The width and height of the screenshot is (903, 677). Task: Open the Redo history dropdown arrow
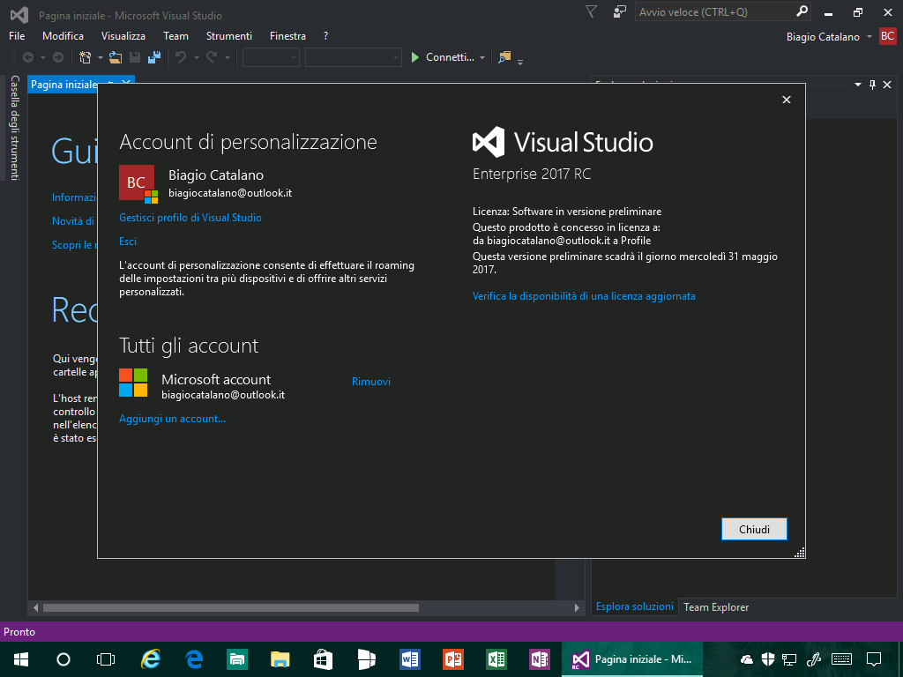point(227,57)
